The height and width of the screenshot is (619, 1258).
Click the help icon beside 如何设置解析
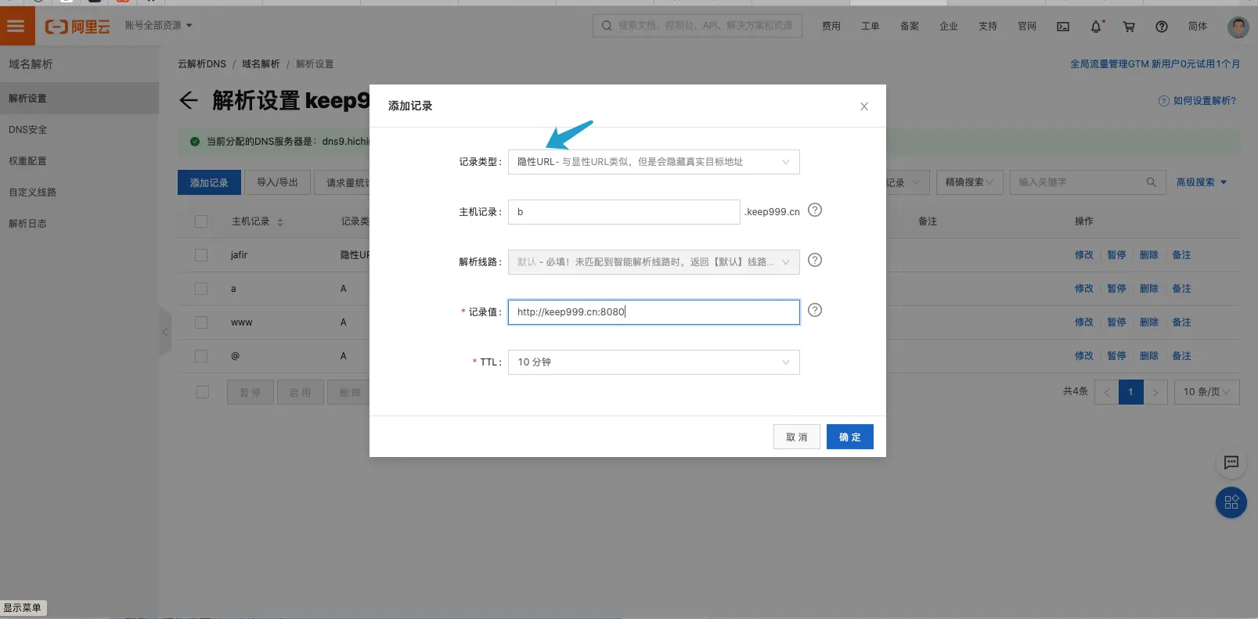click(1164, 101)
